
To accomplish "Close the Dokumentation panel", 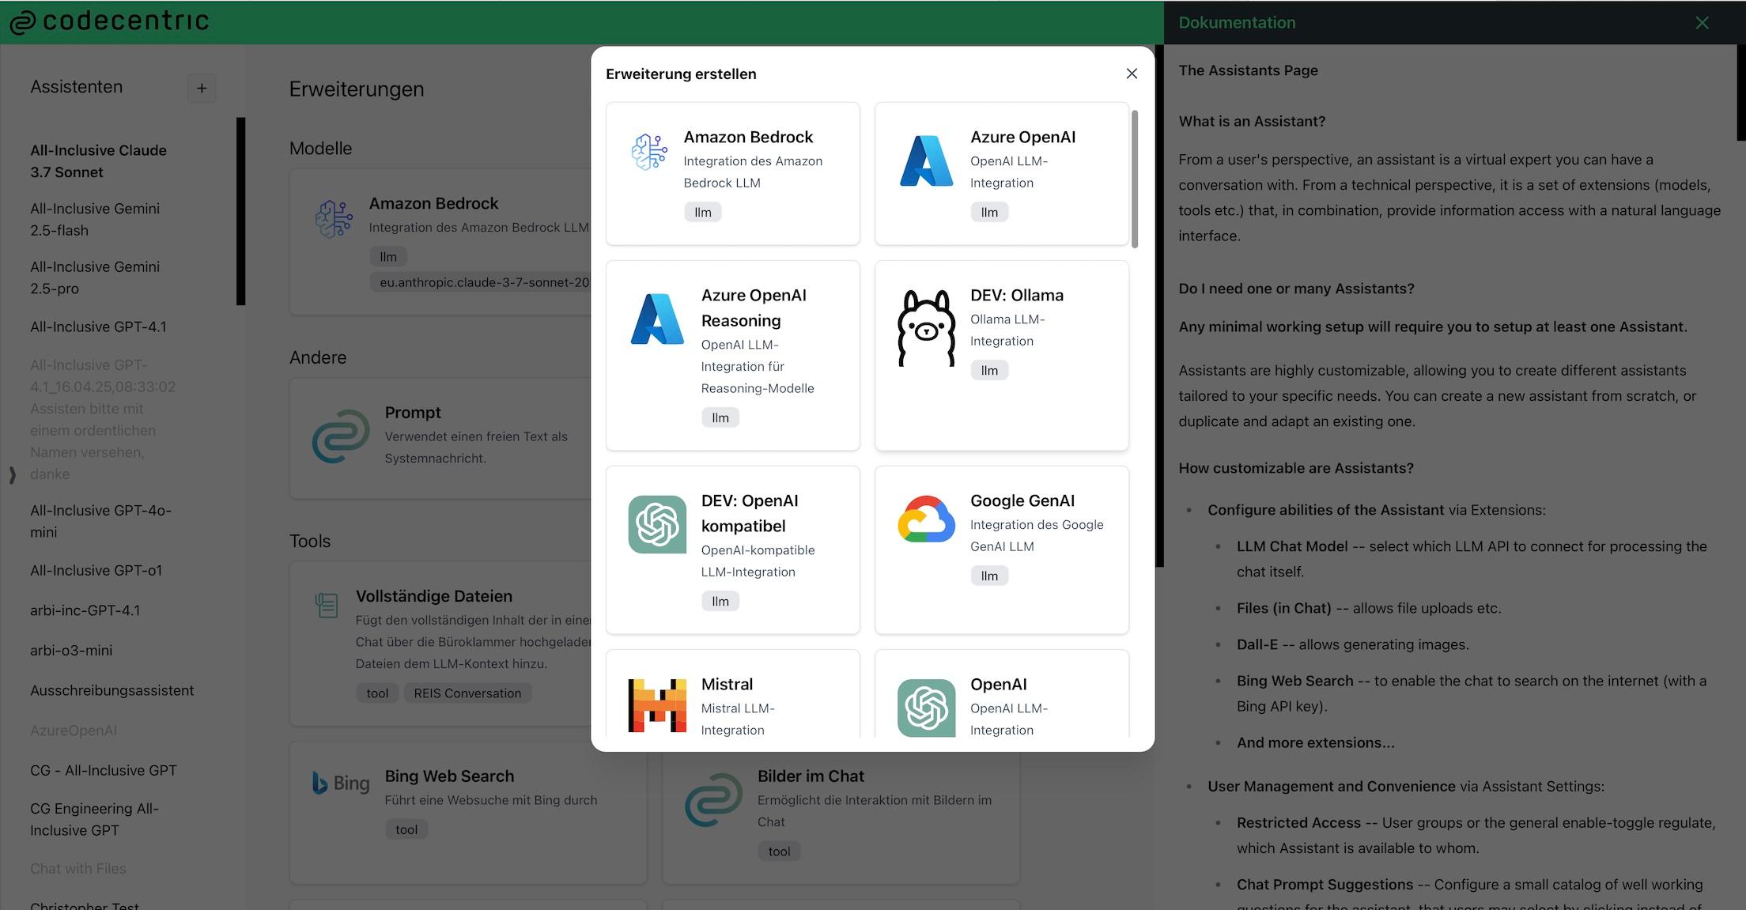I will coord(1702,23).
